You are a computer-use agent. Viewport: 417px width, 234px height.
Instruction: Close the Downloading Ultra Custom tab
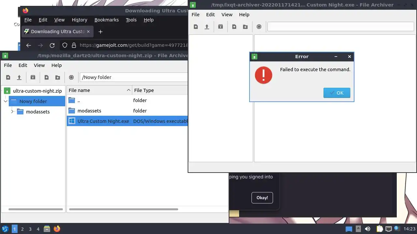click(88, 32)
